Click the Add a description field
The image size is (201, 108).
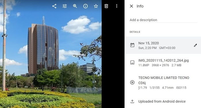163,20
